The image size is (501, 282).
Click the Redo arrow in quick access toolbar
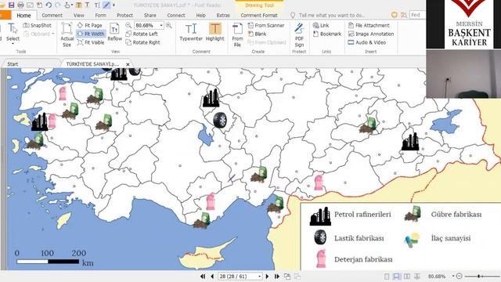click(x=58, y=5)
